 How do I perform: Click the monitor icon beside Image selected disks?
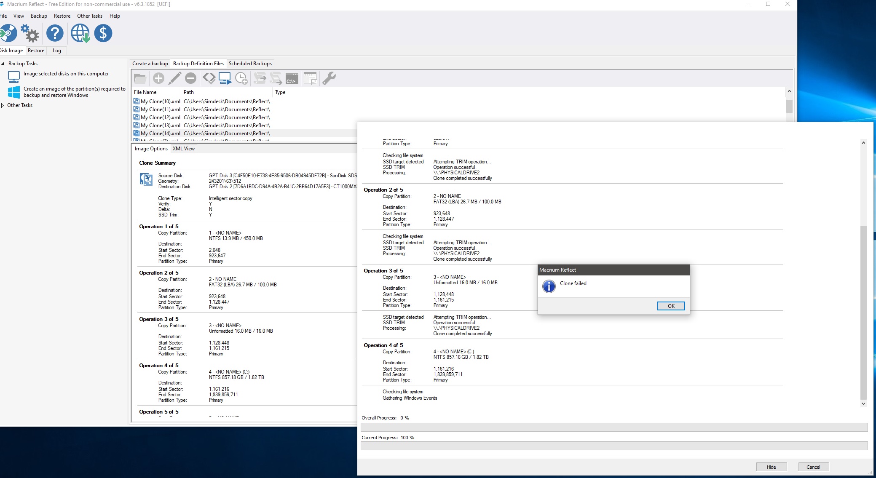pos(14,77)
